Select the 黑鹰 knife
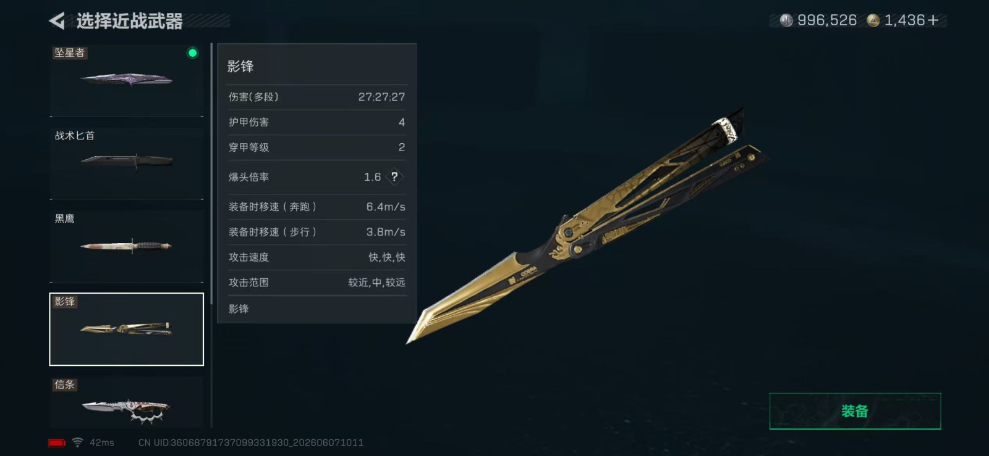The image size is (989, 456). [x=127, y=246]
